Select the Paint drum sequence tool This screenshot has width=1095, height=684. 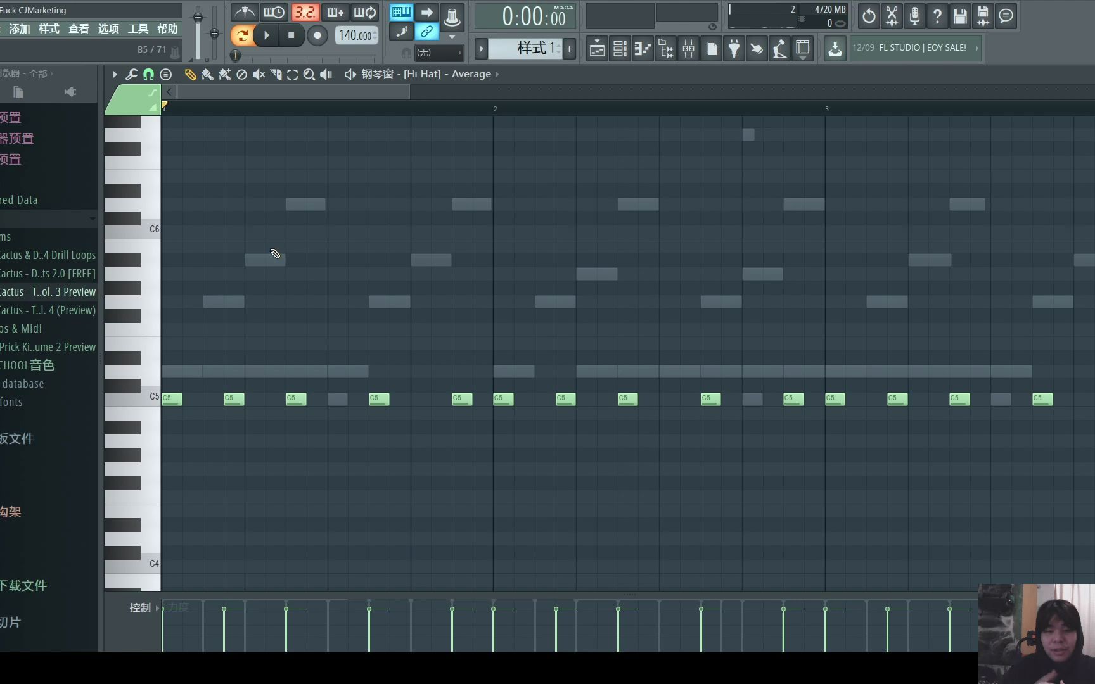(224, 74)
